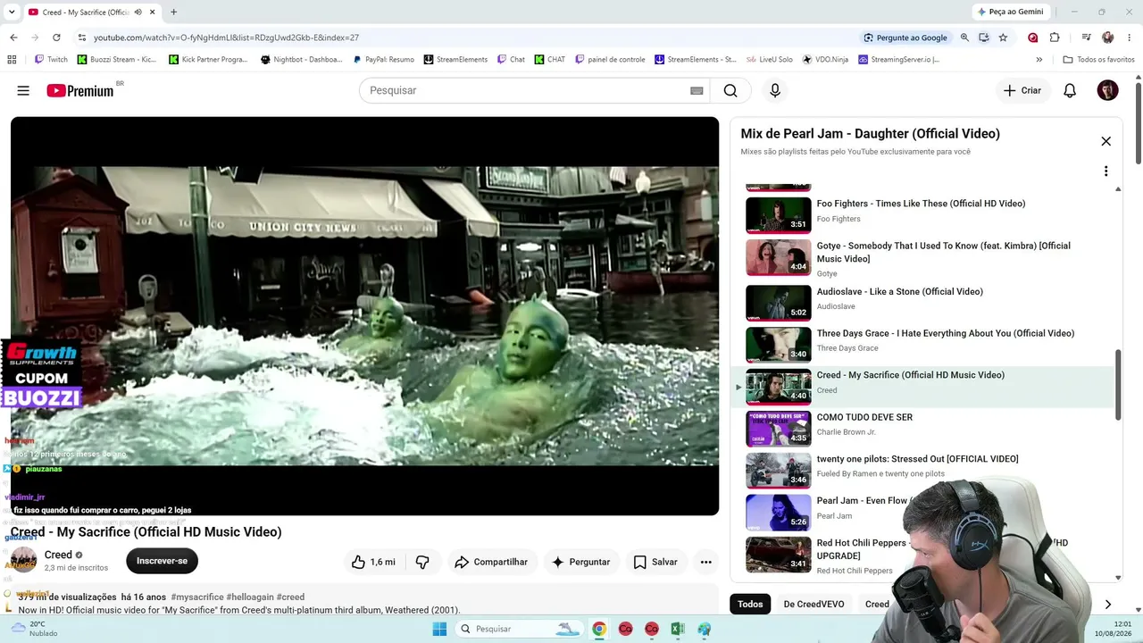The image size is (1143, 643).
Task: Play COMO TUDO DEVE SER thumbnail
Action: tap(779, 429)
